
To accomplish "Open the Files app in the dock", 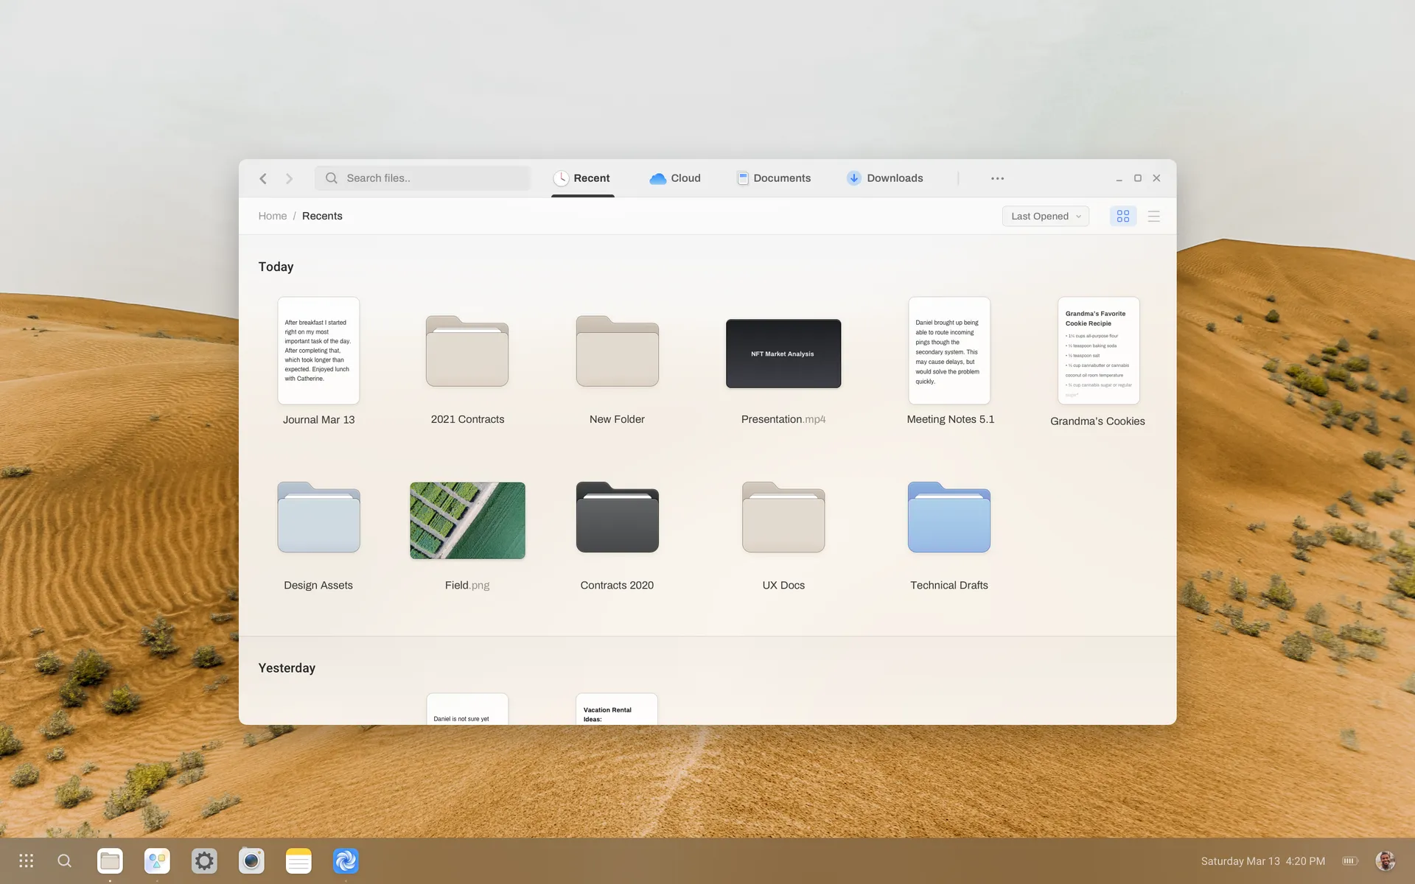I will [x=110, y=860].
